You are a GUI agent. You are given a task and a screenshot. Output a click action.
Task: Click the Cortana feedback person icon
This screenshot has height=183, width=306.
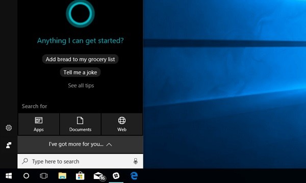pos(9,145)
